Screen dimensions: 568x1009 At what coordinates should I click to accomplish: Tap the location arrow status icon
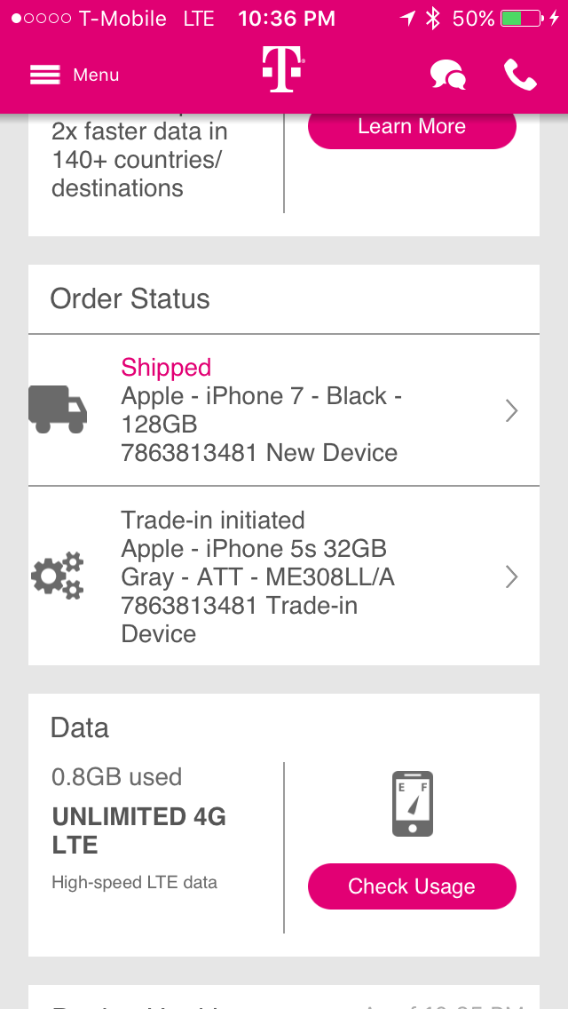pos(407,19)
